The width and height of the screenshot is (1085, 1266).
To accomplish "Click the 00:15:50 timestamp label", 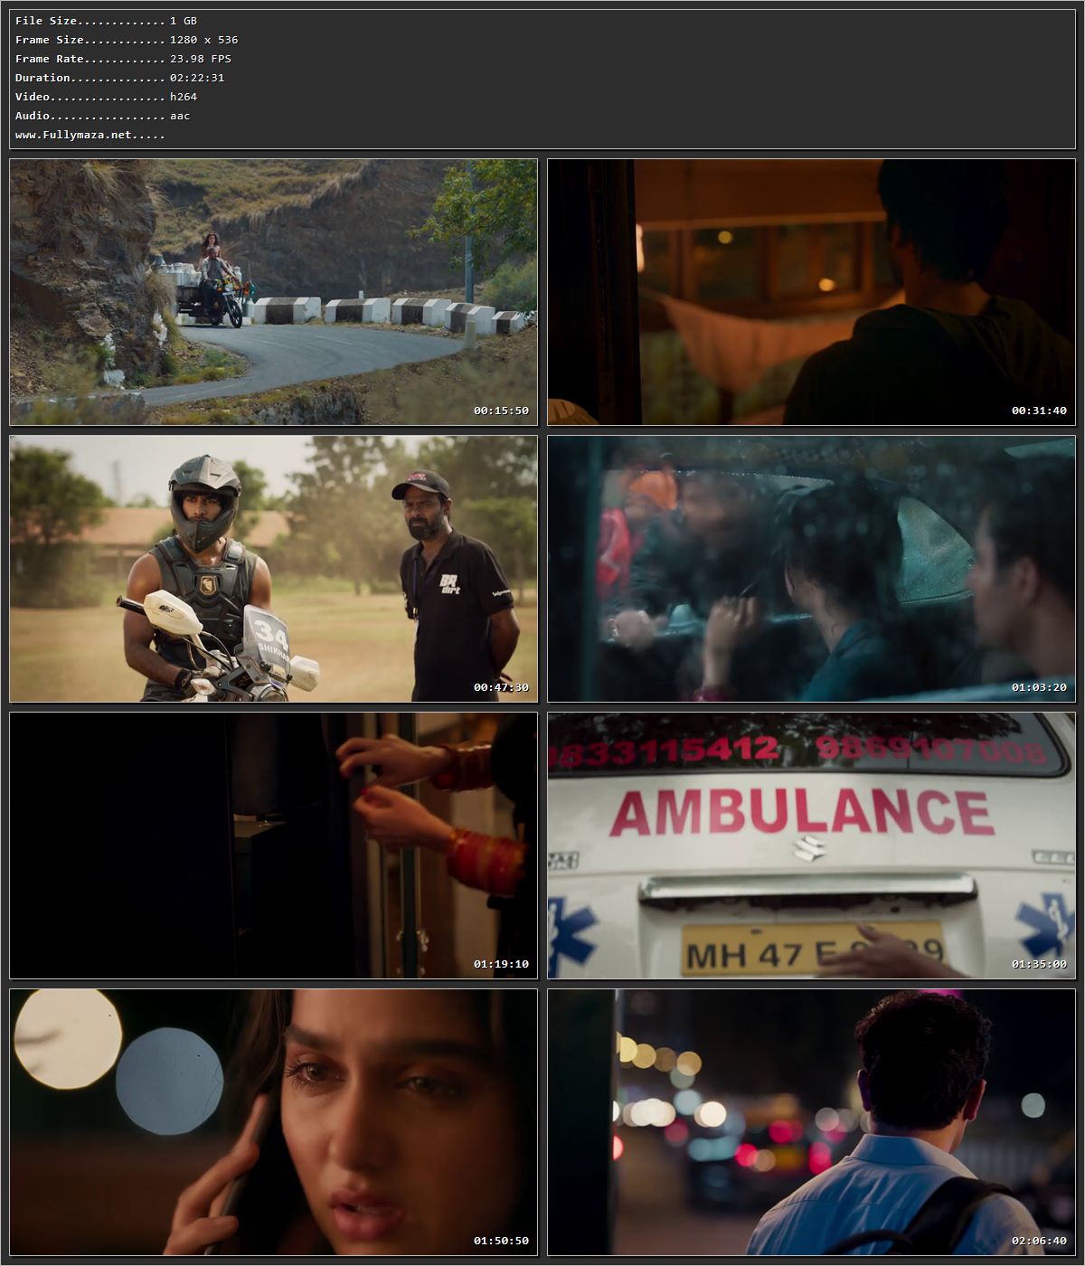I will (501, 411).
